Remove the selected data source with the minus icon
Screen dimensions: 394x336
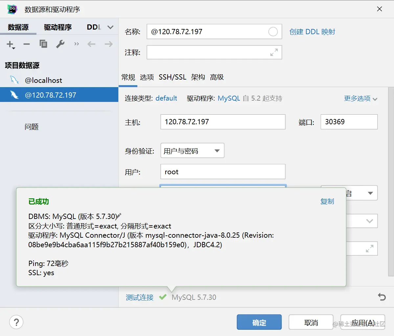[x=26, y=44]
